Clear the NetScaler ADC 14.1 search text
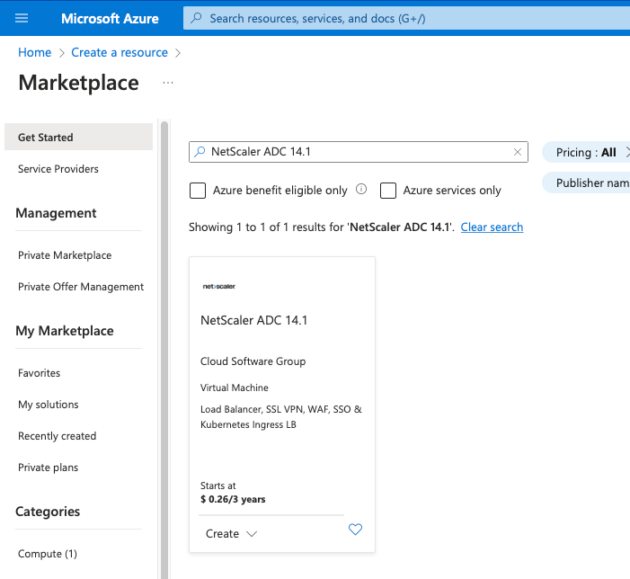The height and width of the screenshot is (579, 630). [x=518, y=152]
